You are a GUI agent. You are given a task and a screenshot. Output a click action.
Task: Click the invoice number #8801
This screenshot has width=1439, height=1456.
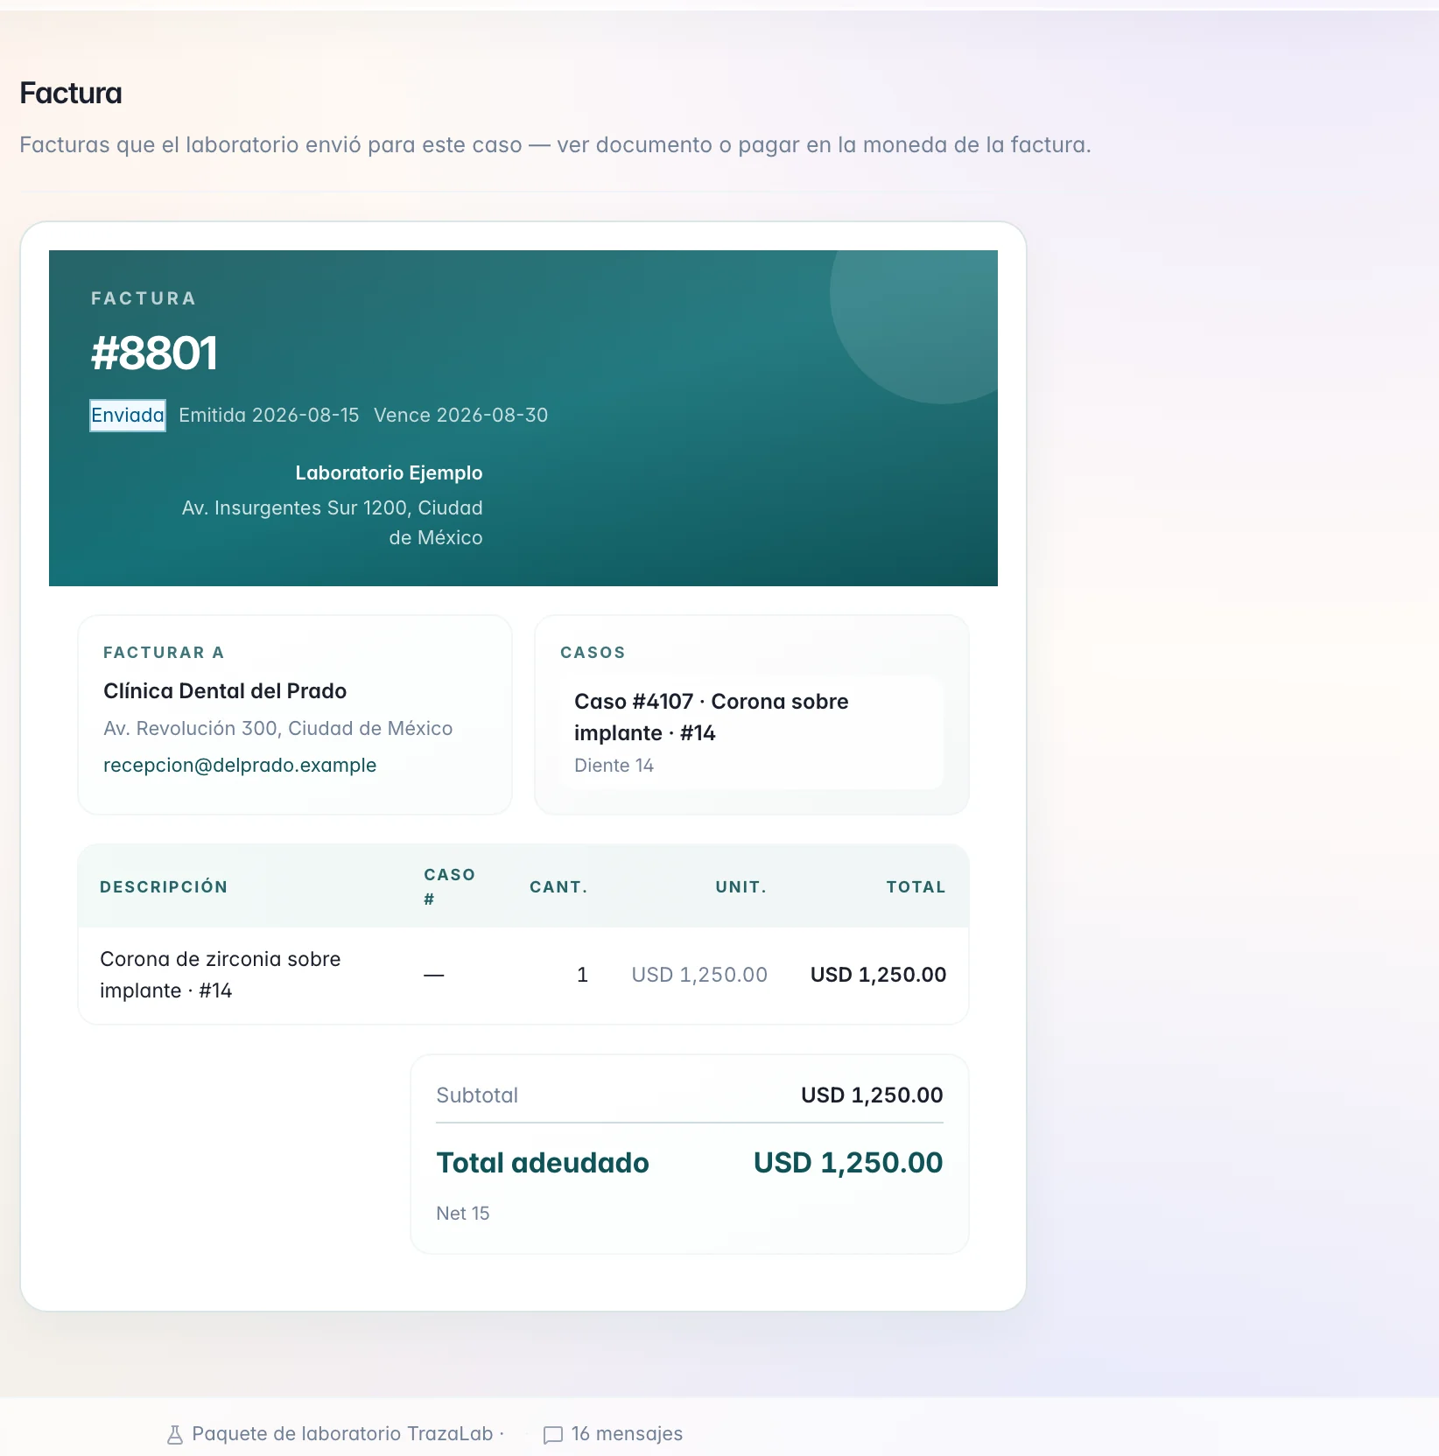click(154, 353)
